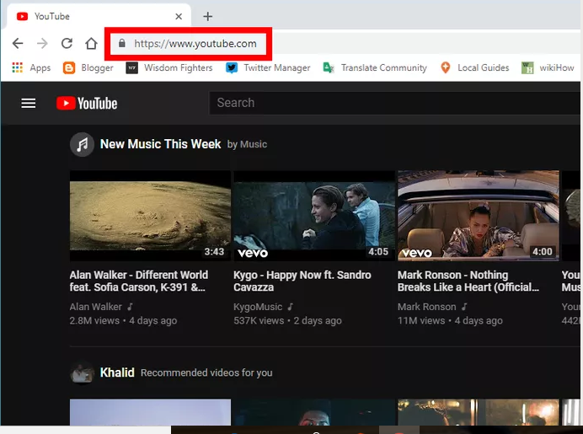Viewport: 583px width, 434px height.
Task: Click the New Music This Week note icon
Action: 82,144
